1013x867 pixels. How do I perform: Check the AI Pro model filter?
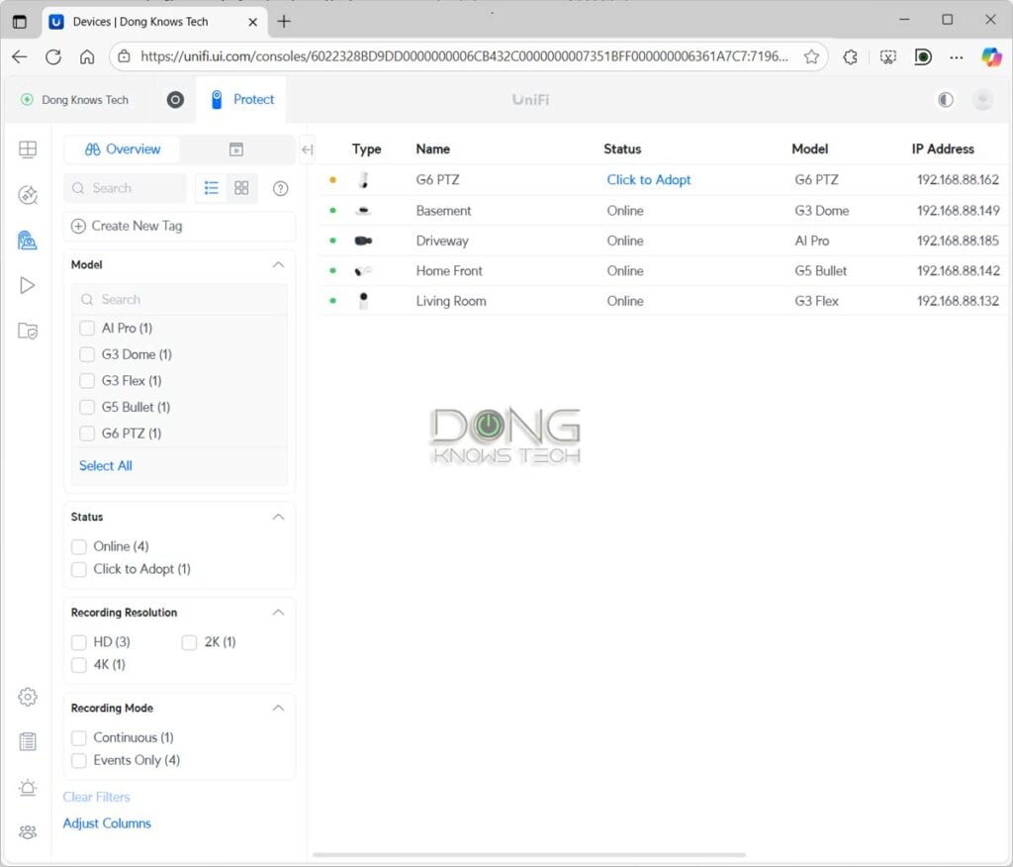pos(87,328)
